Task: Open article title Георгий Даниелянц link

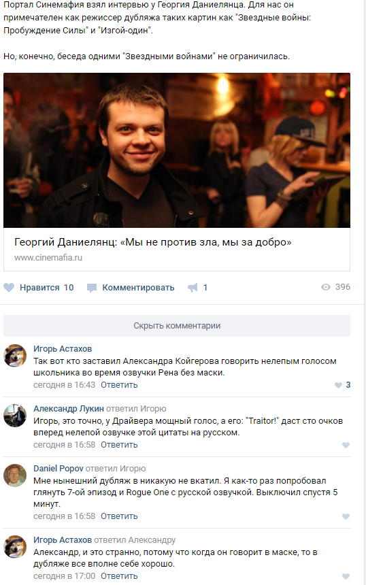Action: [x=152, y=242]
